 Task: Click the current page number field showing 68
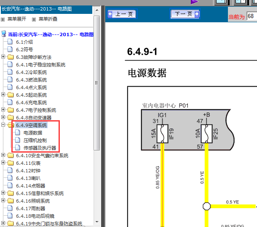252,16
